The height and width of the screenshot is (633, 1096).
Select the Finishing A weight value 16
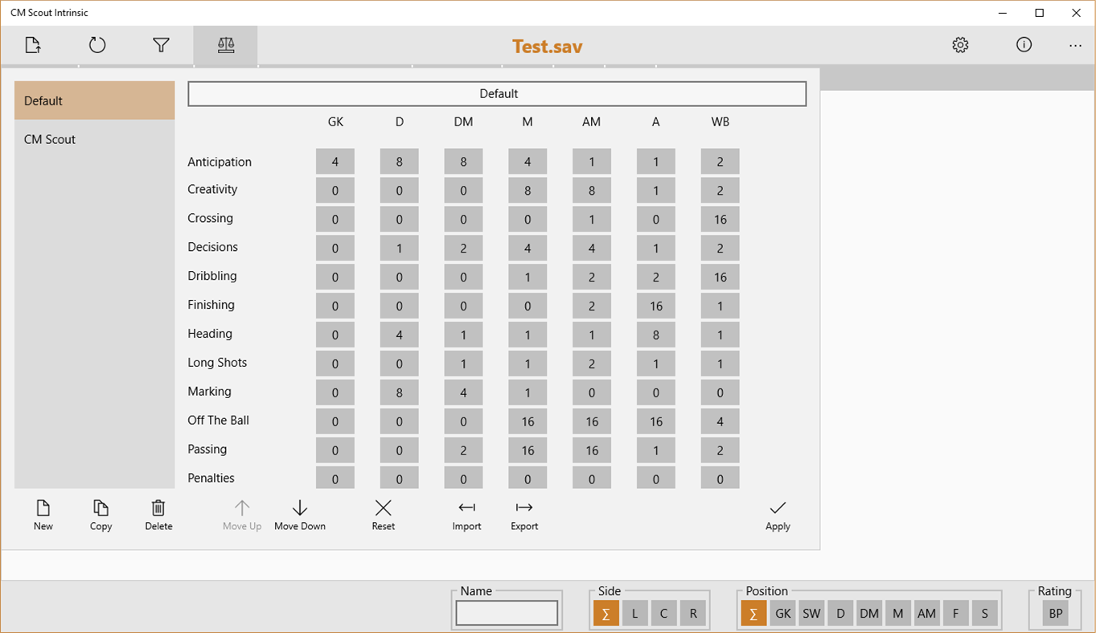656,306
